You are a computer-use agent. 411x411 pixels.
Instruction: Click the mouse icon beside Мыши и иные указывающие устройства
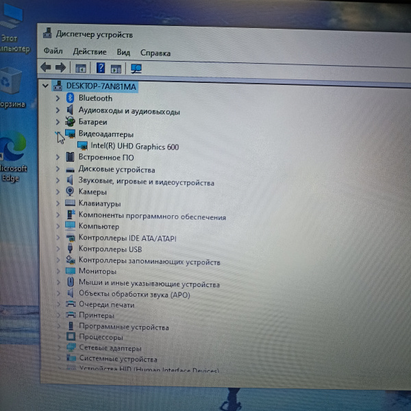[71, 282]
